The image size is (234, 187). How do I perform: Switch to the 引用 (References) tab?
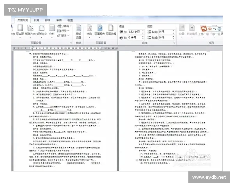point(36,19)
